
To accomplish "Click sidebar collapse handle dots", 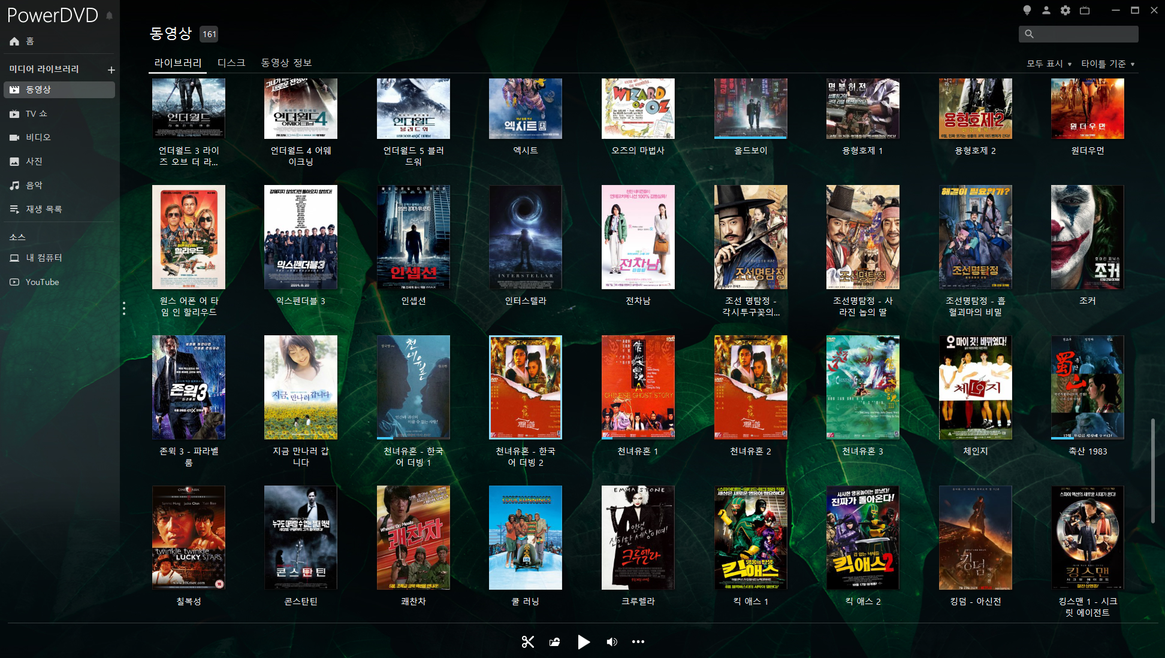I will [x=124, y=308].
